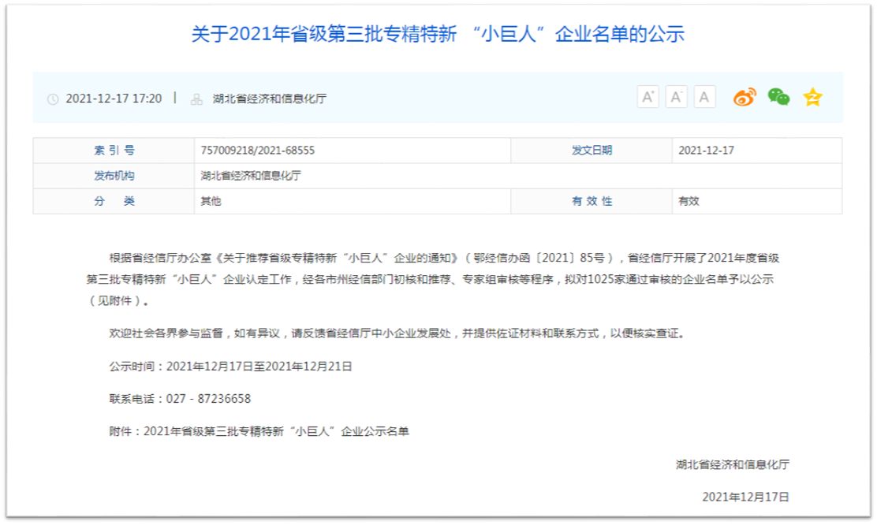Click the 发文日期 header cell

click(592, 151)
